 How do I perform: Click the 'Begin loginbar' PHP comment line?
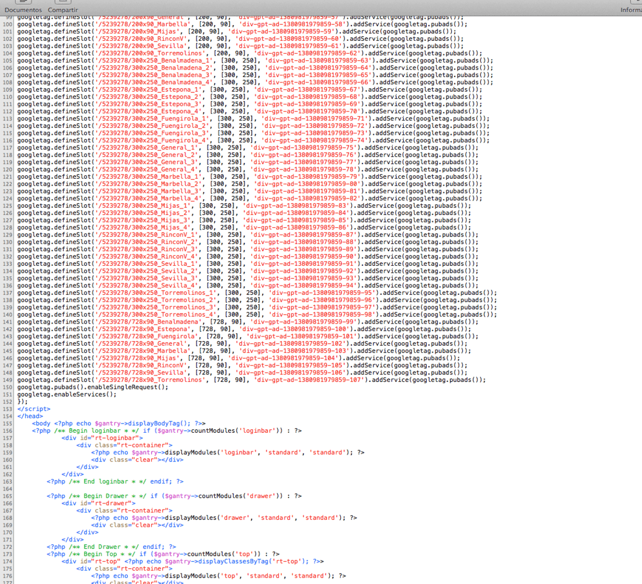pos(167,431)
